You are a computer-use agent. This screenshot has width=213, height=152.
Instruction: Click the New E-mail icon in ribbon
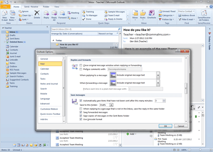(5, 13)
